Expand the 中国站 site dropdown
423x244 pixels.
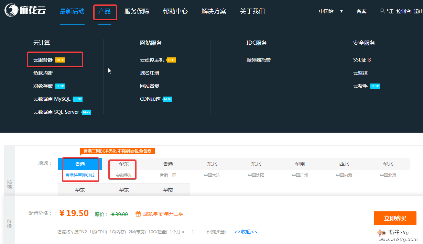coord(330,11)
